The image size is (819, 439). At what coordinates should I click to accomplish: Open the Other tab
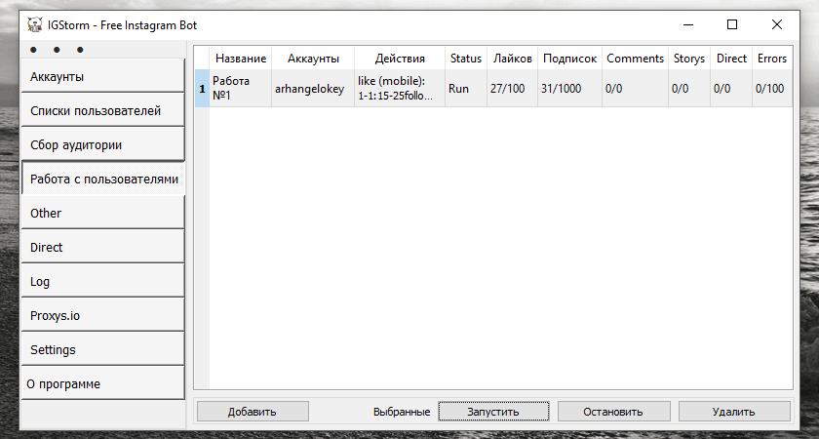103,213
